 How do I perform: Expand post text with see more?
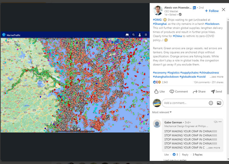pyautogui.click(x=216, y=77)
